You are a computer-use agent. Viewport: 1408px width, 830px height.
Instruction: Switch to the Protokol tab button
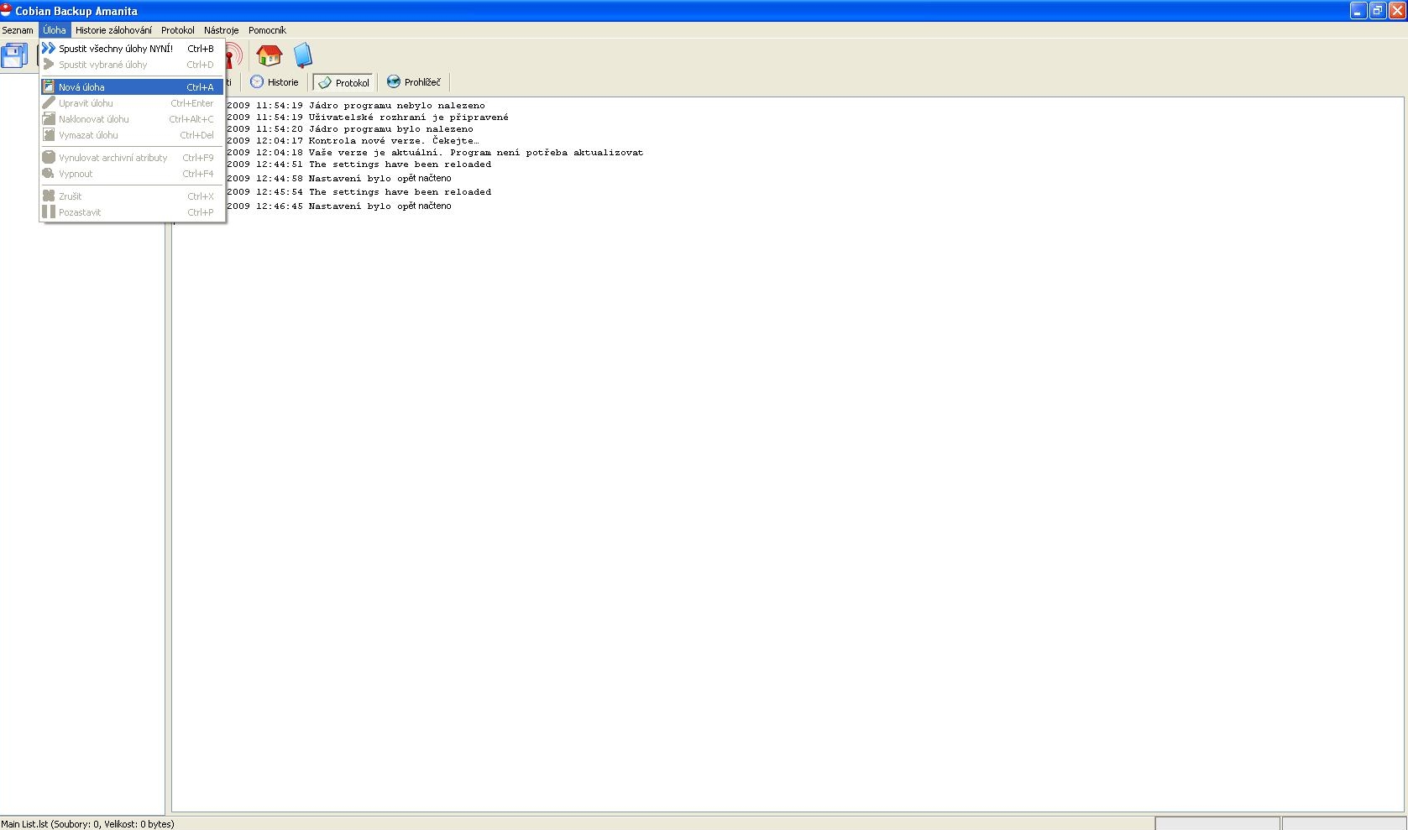click(343, 82)
